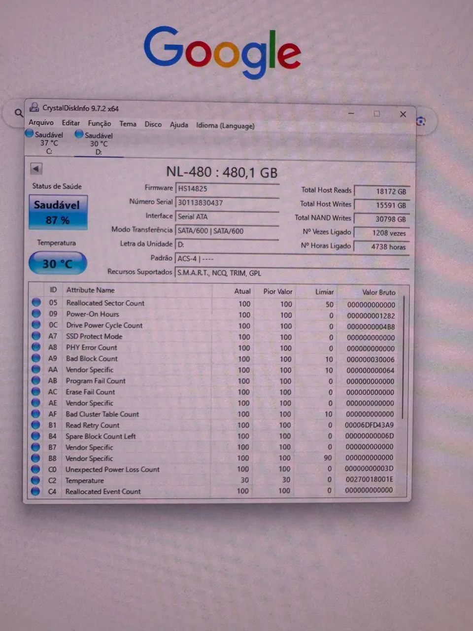Click the status icon for Drive Power Cycle Count

pos(36,324)
